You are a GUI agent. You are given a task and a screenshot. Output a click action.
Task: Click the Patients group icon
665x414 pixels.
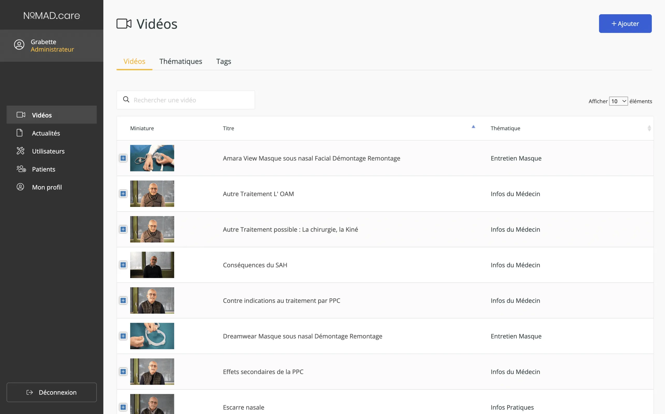[x=21, y=169]
